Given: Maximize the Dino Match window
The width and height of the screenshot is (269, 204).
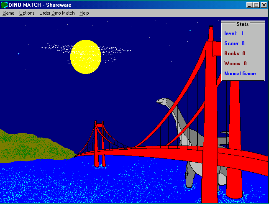Looking at the screenshot, I should [256, 5].
